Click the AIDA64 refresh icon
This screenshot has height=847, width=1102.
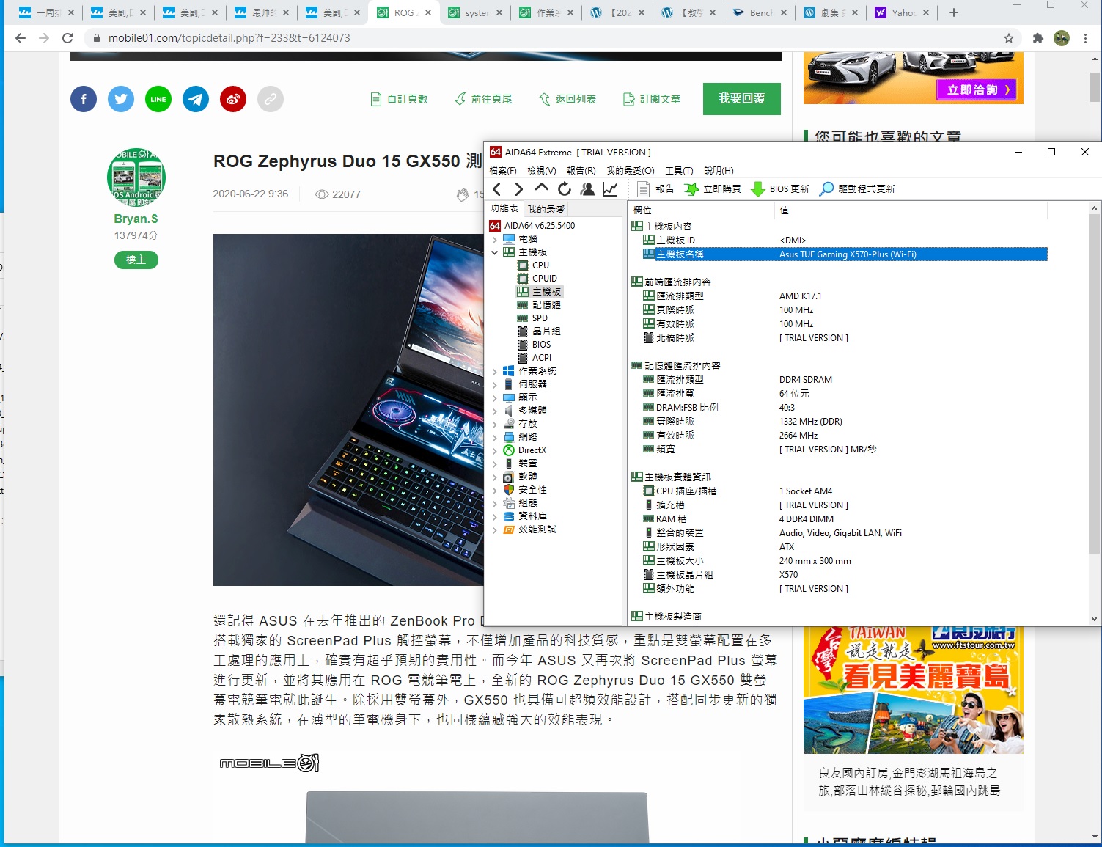[564, 189]
